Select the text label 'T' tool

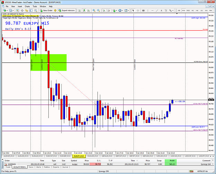pos(166,10)
